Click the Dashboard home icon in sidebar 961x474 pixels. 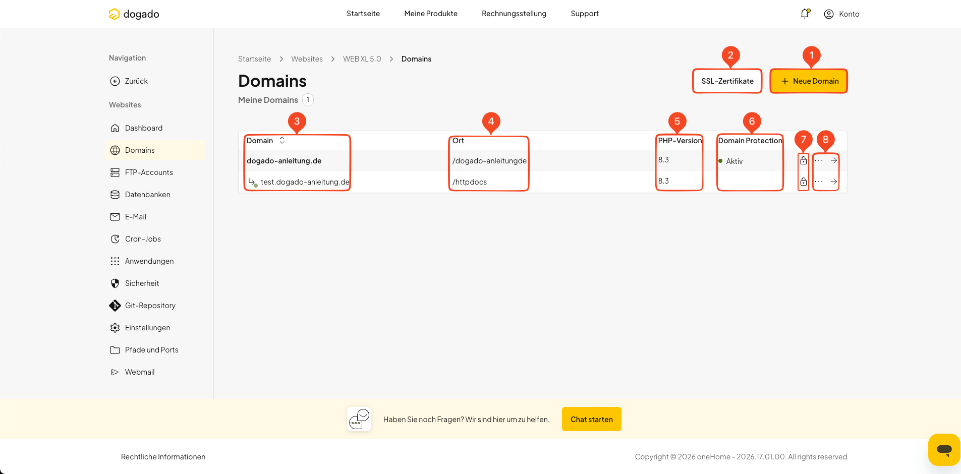point(115,128)
